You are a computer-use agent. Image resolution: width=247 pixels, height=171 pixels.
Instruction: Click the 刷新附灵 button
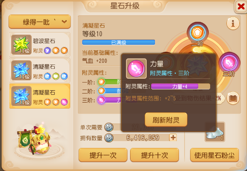[x=166, y=120]
